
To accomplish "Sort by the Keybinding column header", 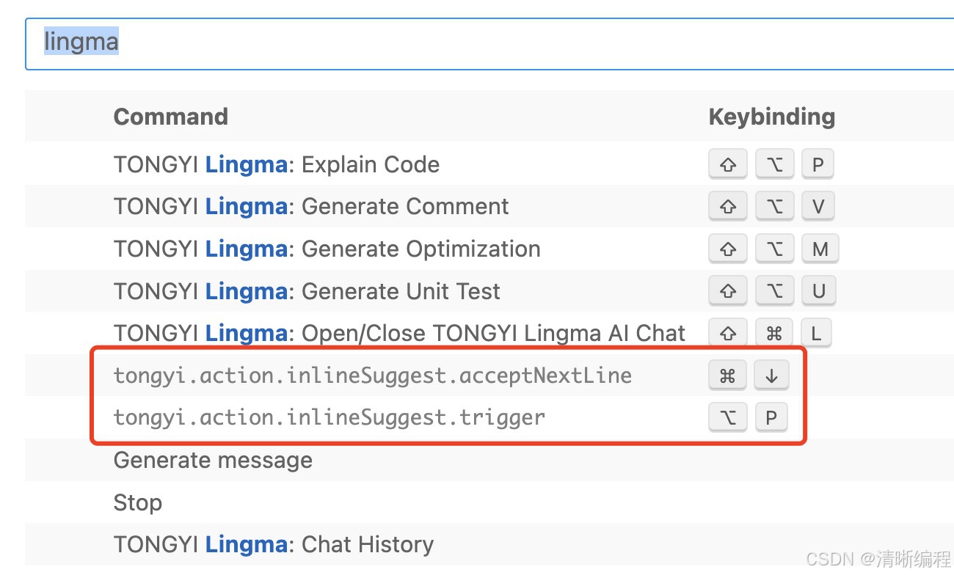I will [772, 117].
